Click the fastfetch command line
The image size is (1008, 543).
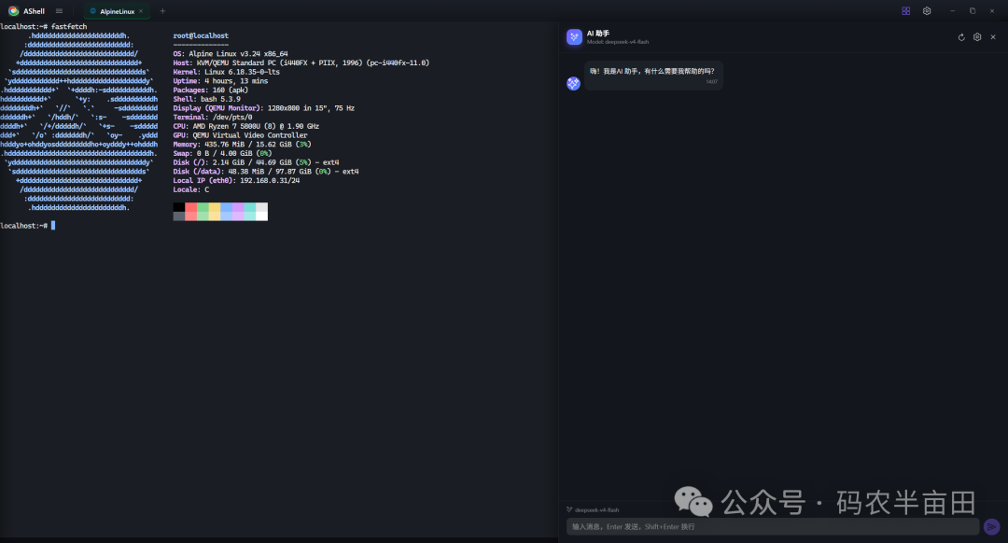(44, 27)
